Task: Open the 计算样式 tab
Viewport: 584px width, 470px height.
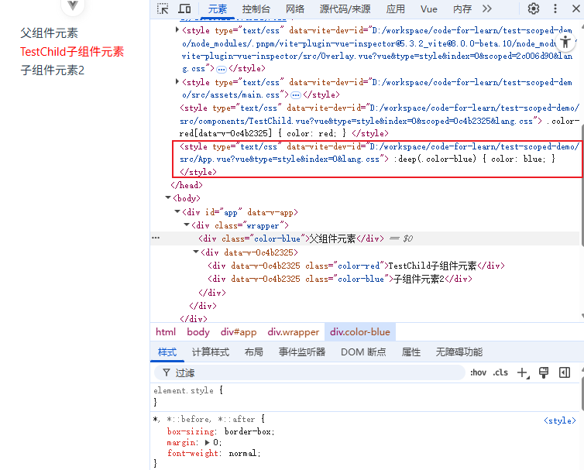Action: (x=211, y=352)
